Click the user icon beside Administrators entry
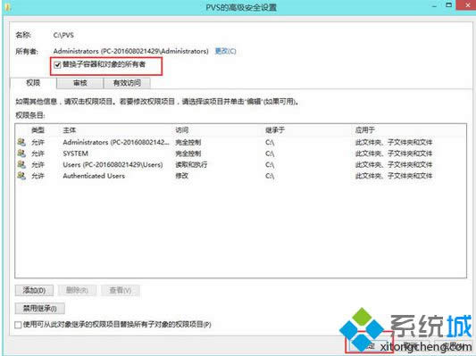476x356 pixels. tap(21, 142)
